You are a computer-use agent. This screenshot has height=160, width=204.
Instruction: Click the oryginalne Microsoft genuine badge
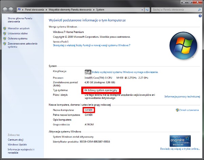coord(180,141)
